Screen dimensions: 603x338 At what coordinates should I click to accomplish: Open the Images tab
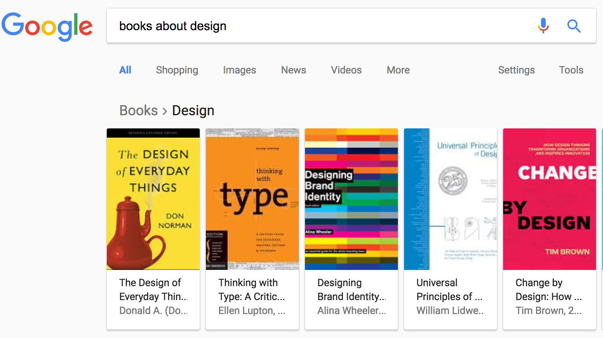point(240,70)
